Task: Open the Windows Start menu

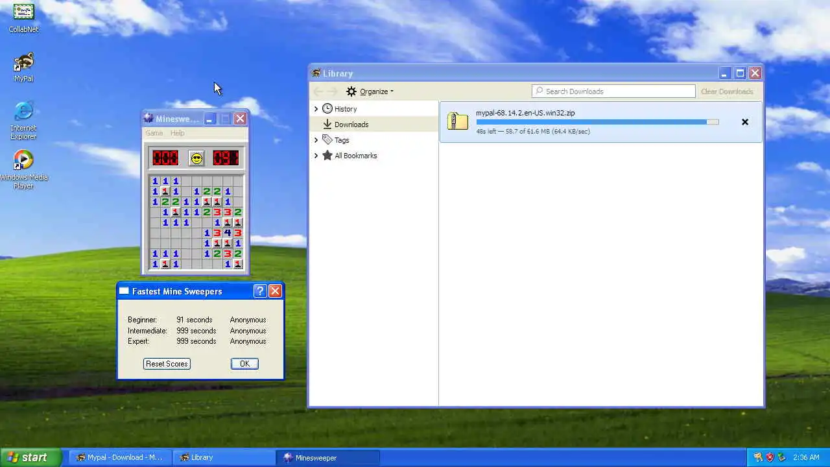Action: click(31, 457)
